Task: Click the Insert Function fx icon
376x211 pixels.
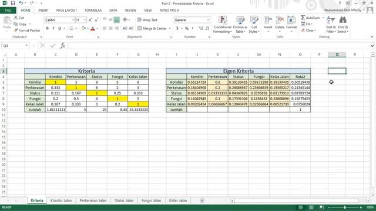Action: click(x=63, y=46)
